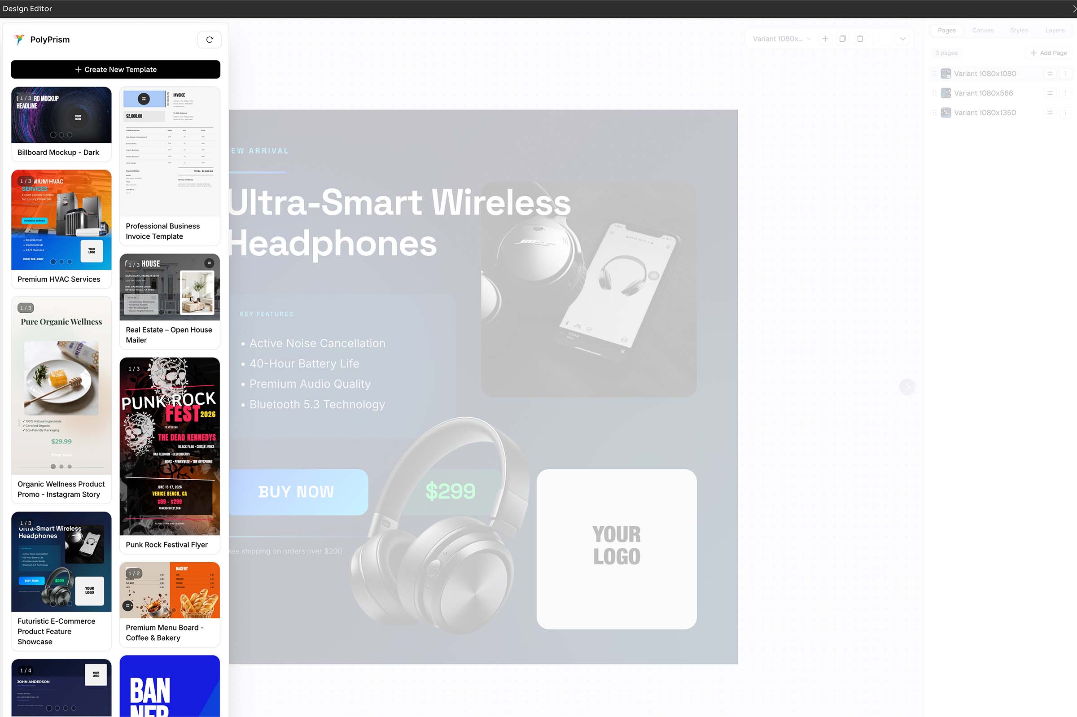Select the Punk Rock Festival Flyer template
Image resolution: width=1077 pixels, height=717 pixels.
click(170, 455)
